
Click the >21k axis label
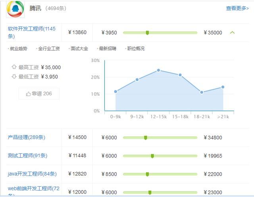[223, 117]
